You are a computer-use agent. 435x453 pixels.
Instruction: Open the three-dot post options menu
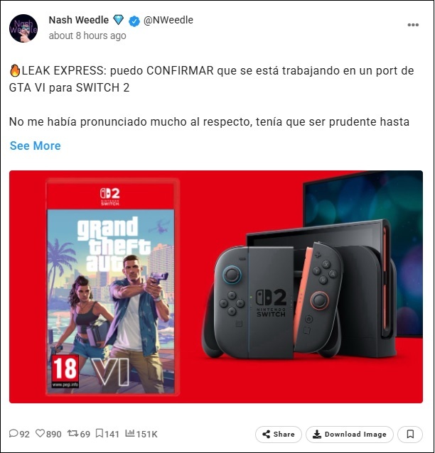click(413, 25)
